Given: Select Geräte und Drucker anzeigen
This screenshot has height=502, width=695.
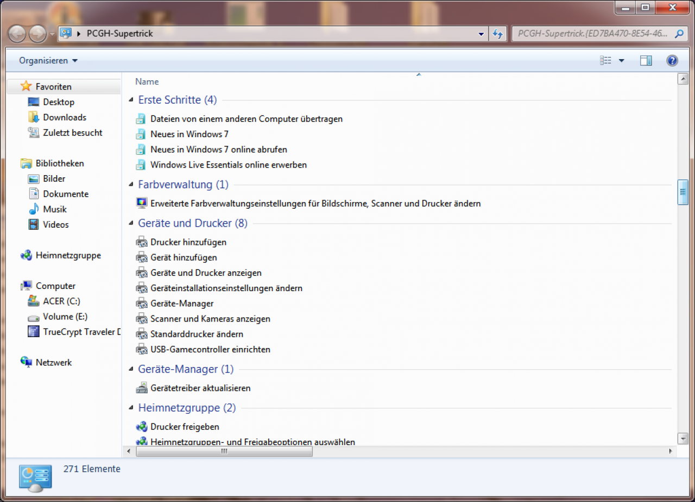Looking at the screenshot, I should 206,273.
